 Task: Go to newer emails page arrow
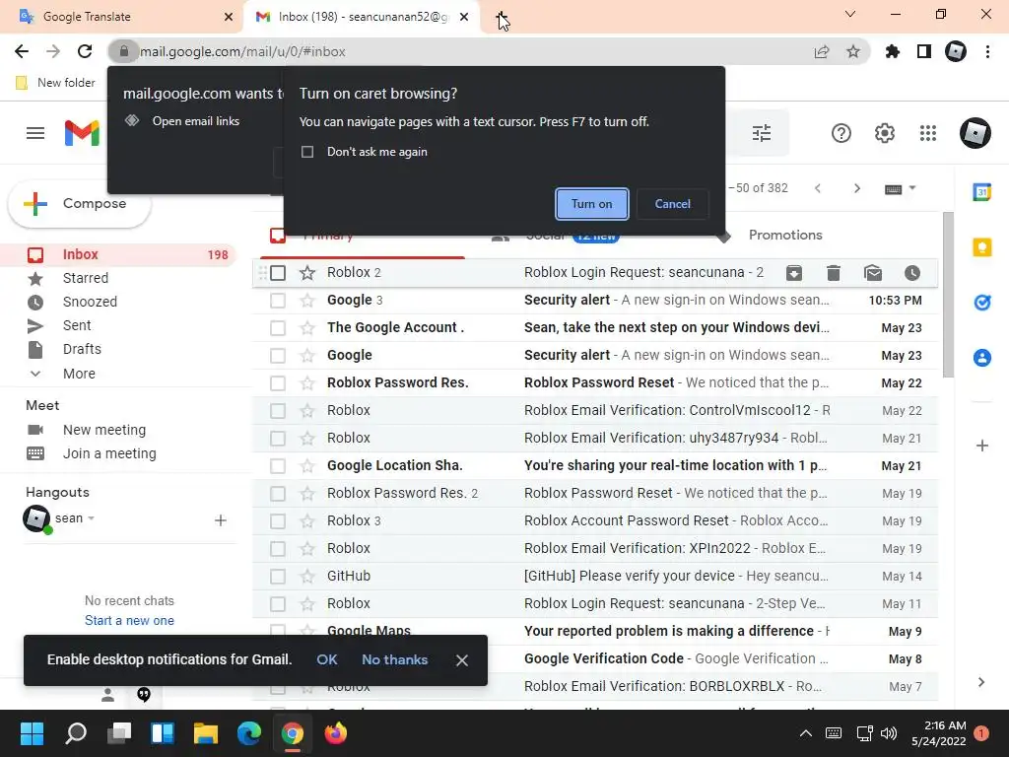(818, 188)
